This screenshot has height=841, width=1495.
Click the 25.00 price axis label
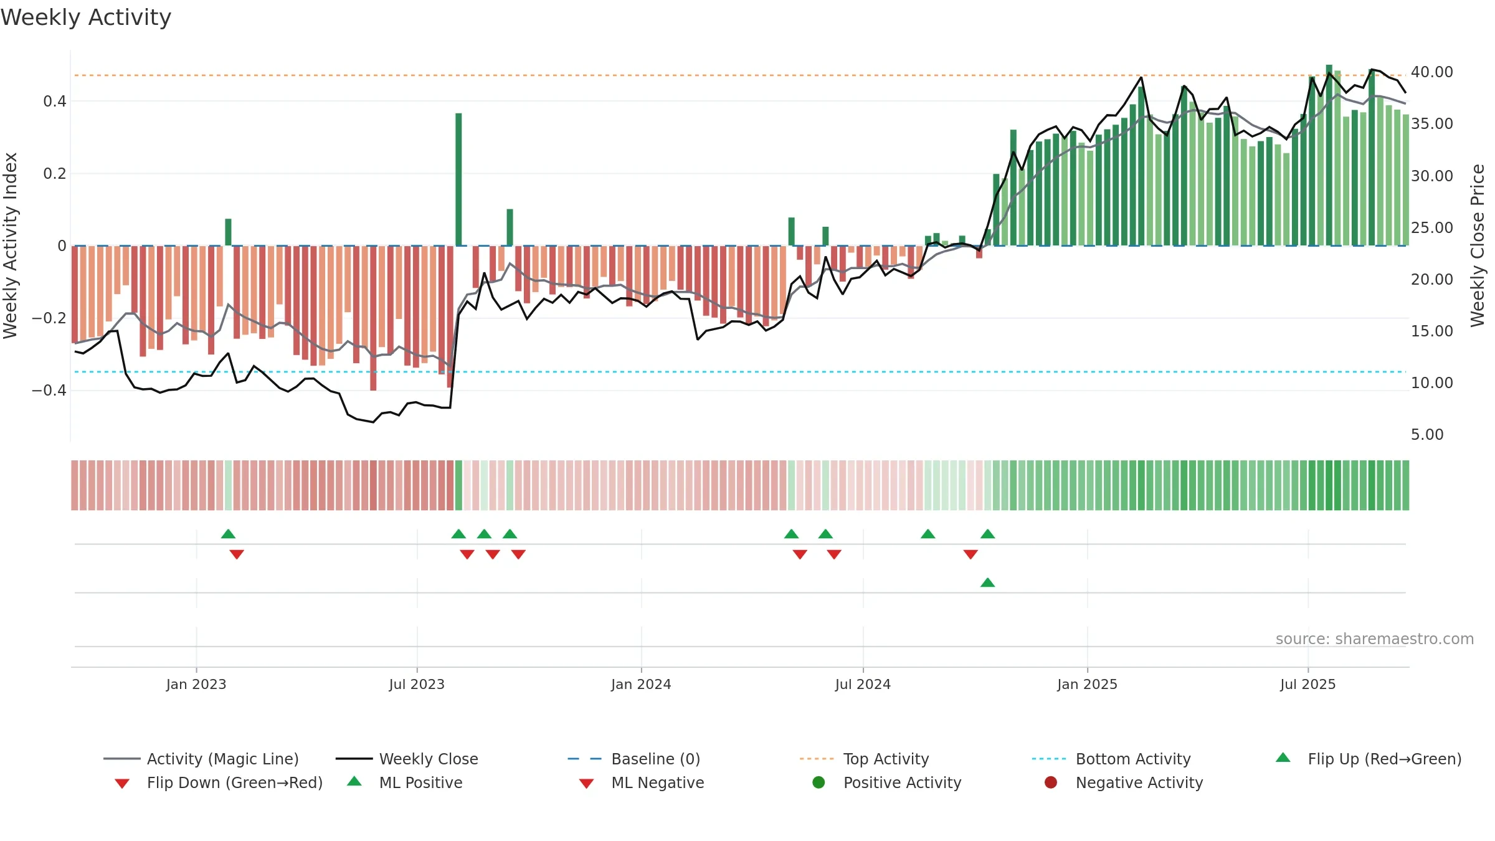(x=1432, y=228)
